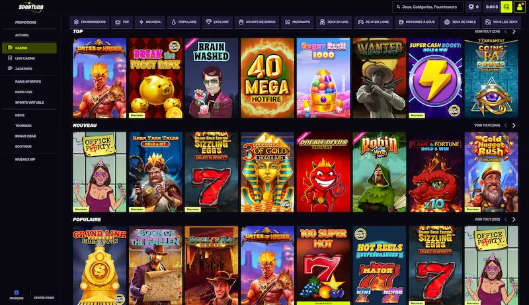
Task: Open 3 Pyramids of Gold game
Action: click(268, 172)
